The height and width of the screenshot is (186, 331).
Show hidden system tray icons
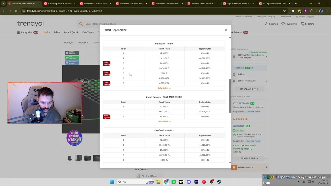coord(298,182)
